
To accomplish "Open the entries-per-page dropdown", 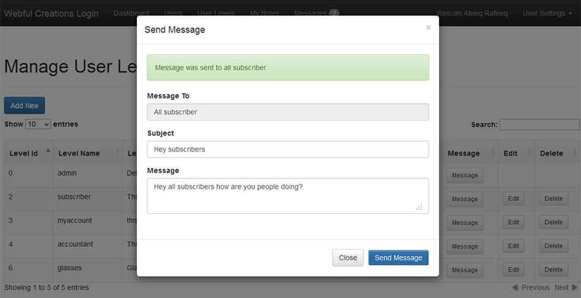I will click(38, 124).
